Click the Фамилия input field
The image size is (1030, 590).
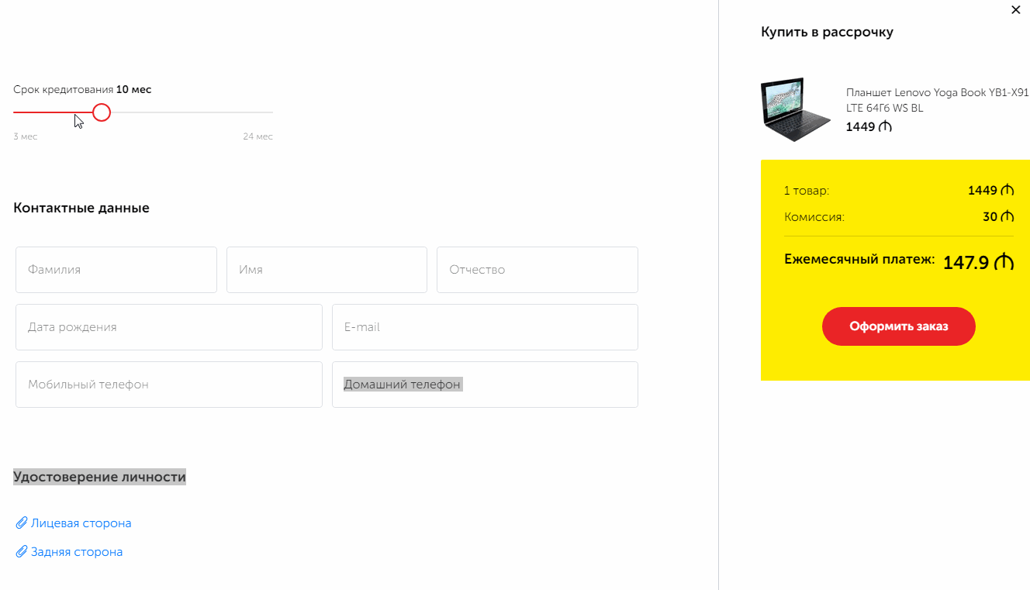(x=116, y=270)
